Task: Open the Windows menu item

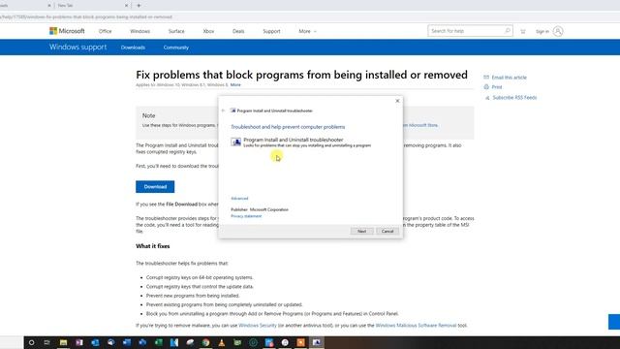Action: click(139, 31)
